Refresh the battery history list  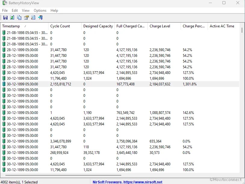[12, 17]
